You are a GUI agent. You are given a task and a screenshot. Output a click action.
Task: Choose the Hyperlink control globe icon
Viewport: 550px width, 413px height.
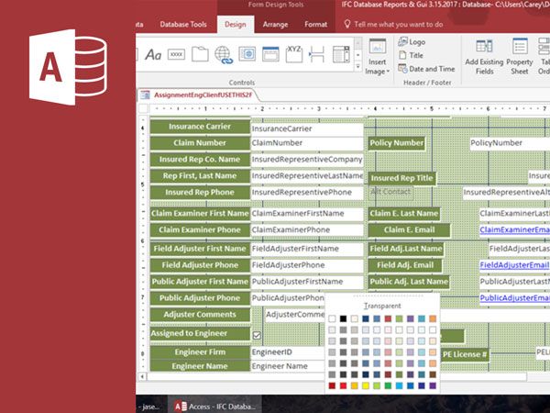click(x=223, y=55)
